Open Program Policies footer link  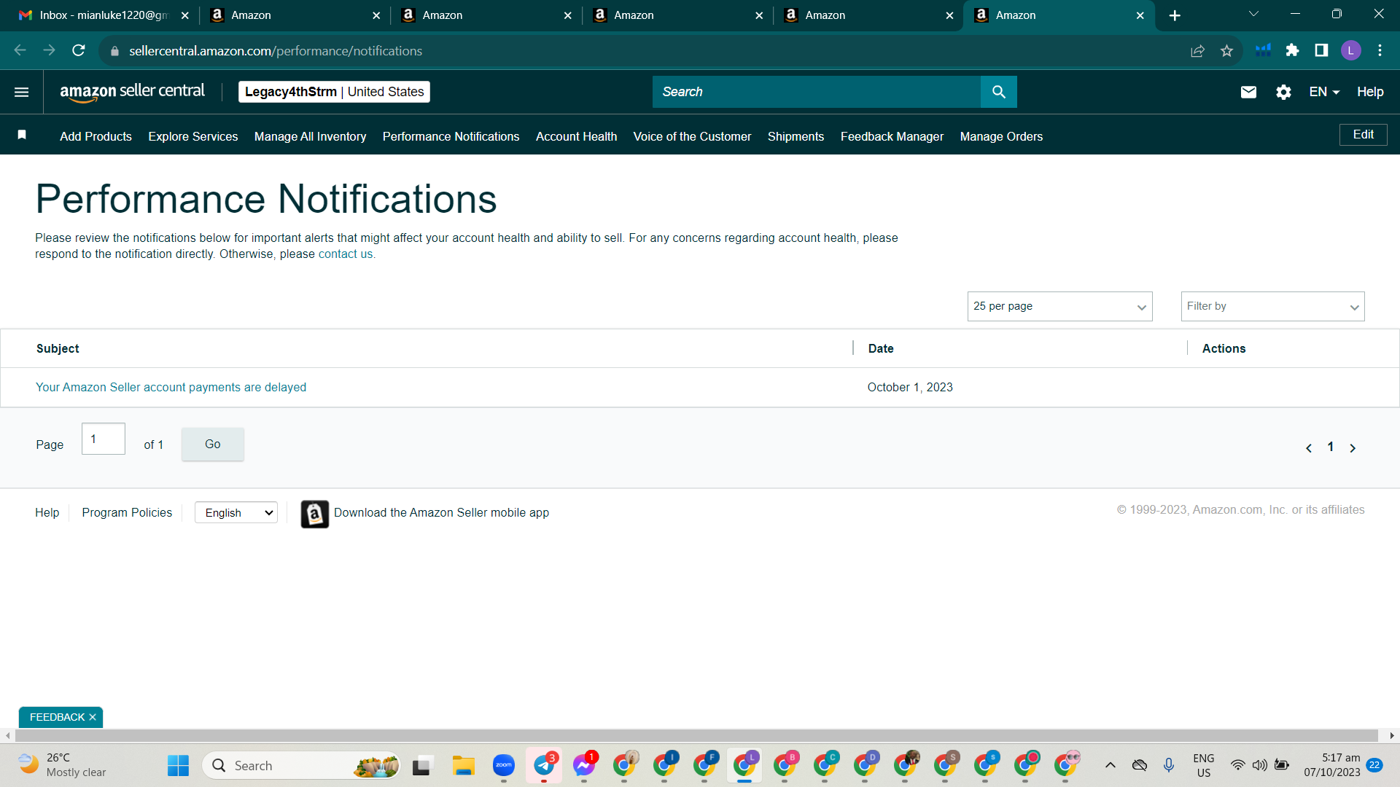[x=127, y=512]
